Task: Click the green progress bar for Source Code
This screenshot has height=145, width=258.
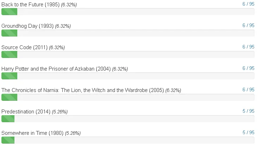Action: [10, 54]
